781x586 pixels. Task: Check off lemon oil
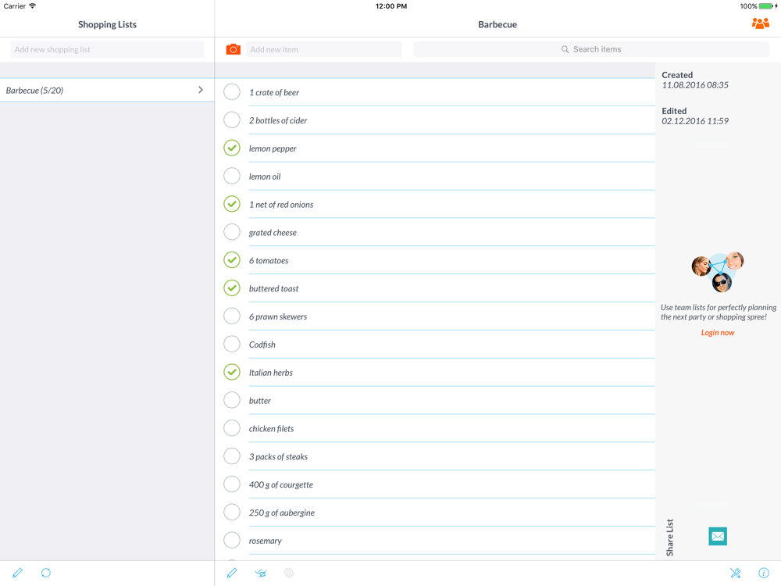click(x=232, y=176)
